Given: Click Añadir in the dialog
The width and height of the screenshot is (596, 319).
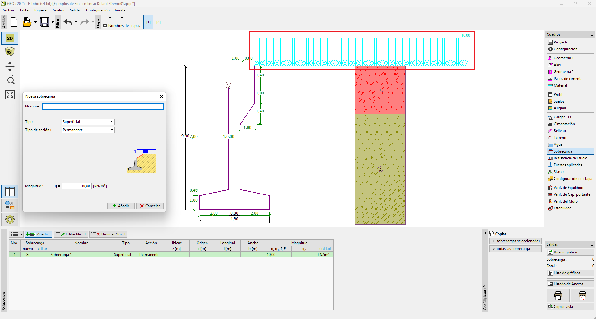Looking at the screenshot, I should (121, 206).
